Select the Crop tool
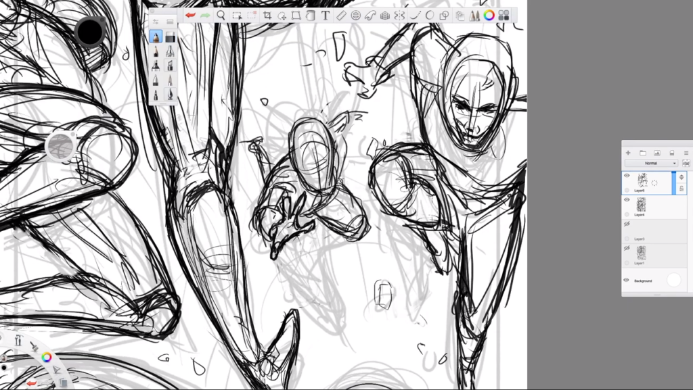The width and height of the screenshot is (693, 390). pyautogui.click(x=267, y=16)
